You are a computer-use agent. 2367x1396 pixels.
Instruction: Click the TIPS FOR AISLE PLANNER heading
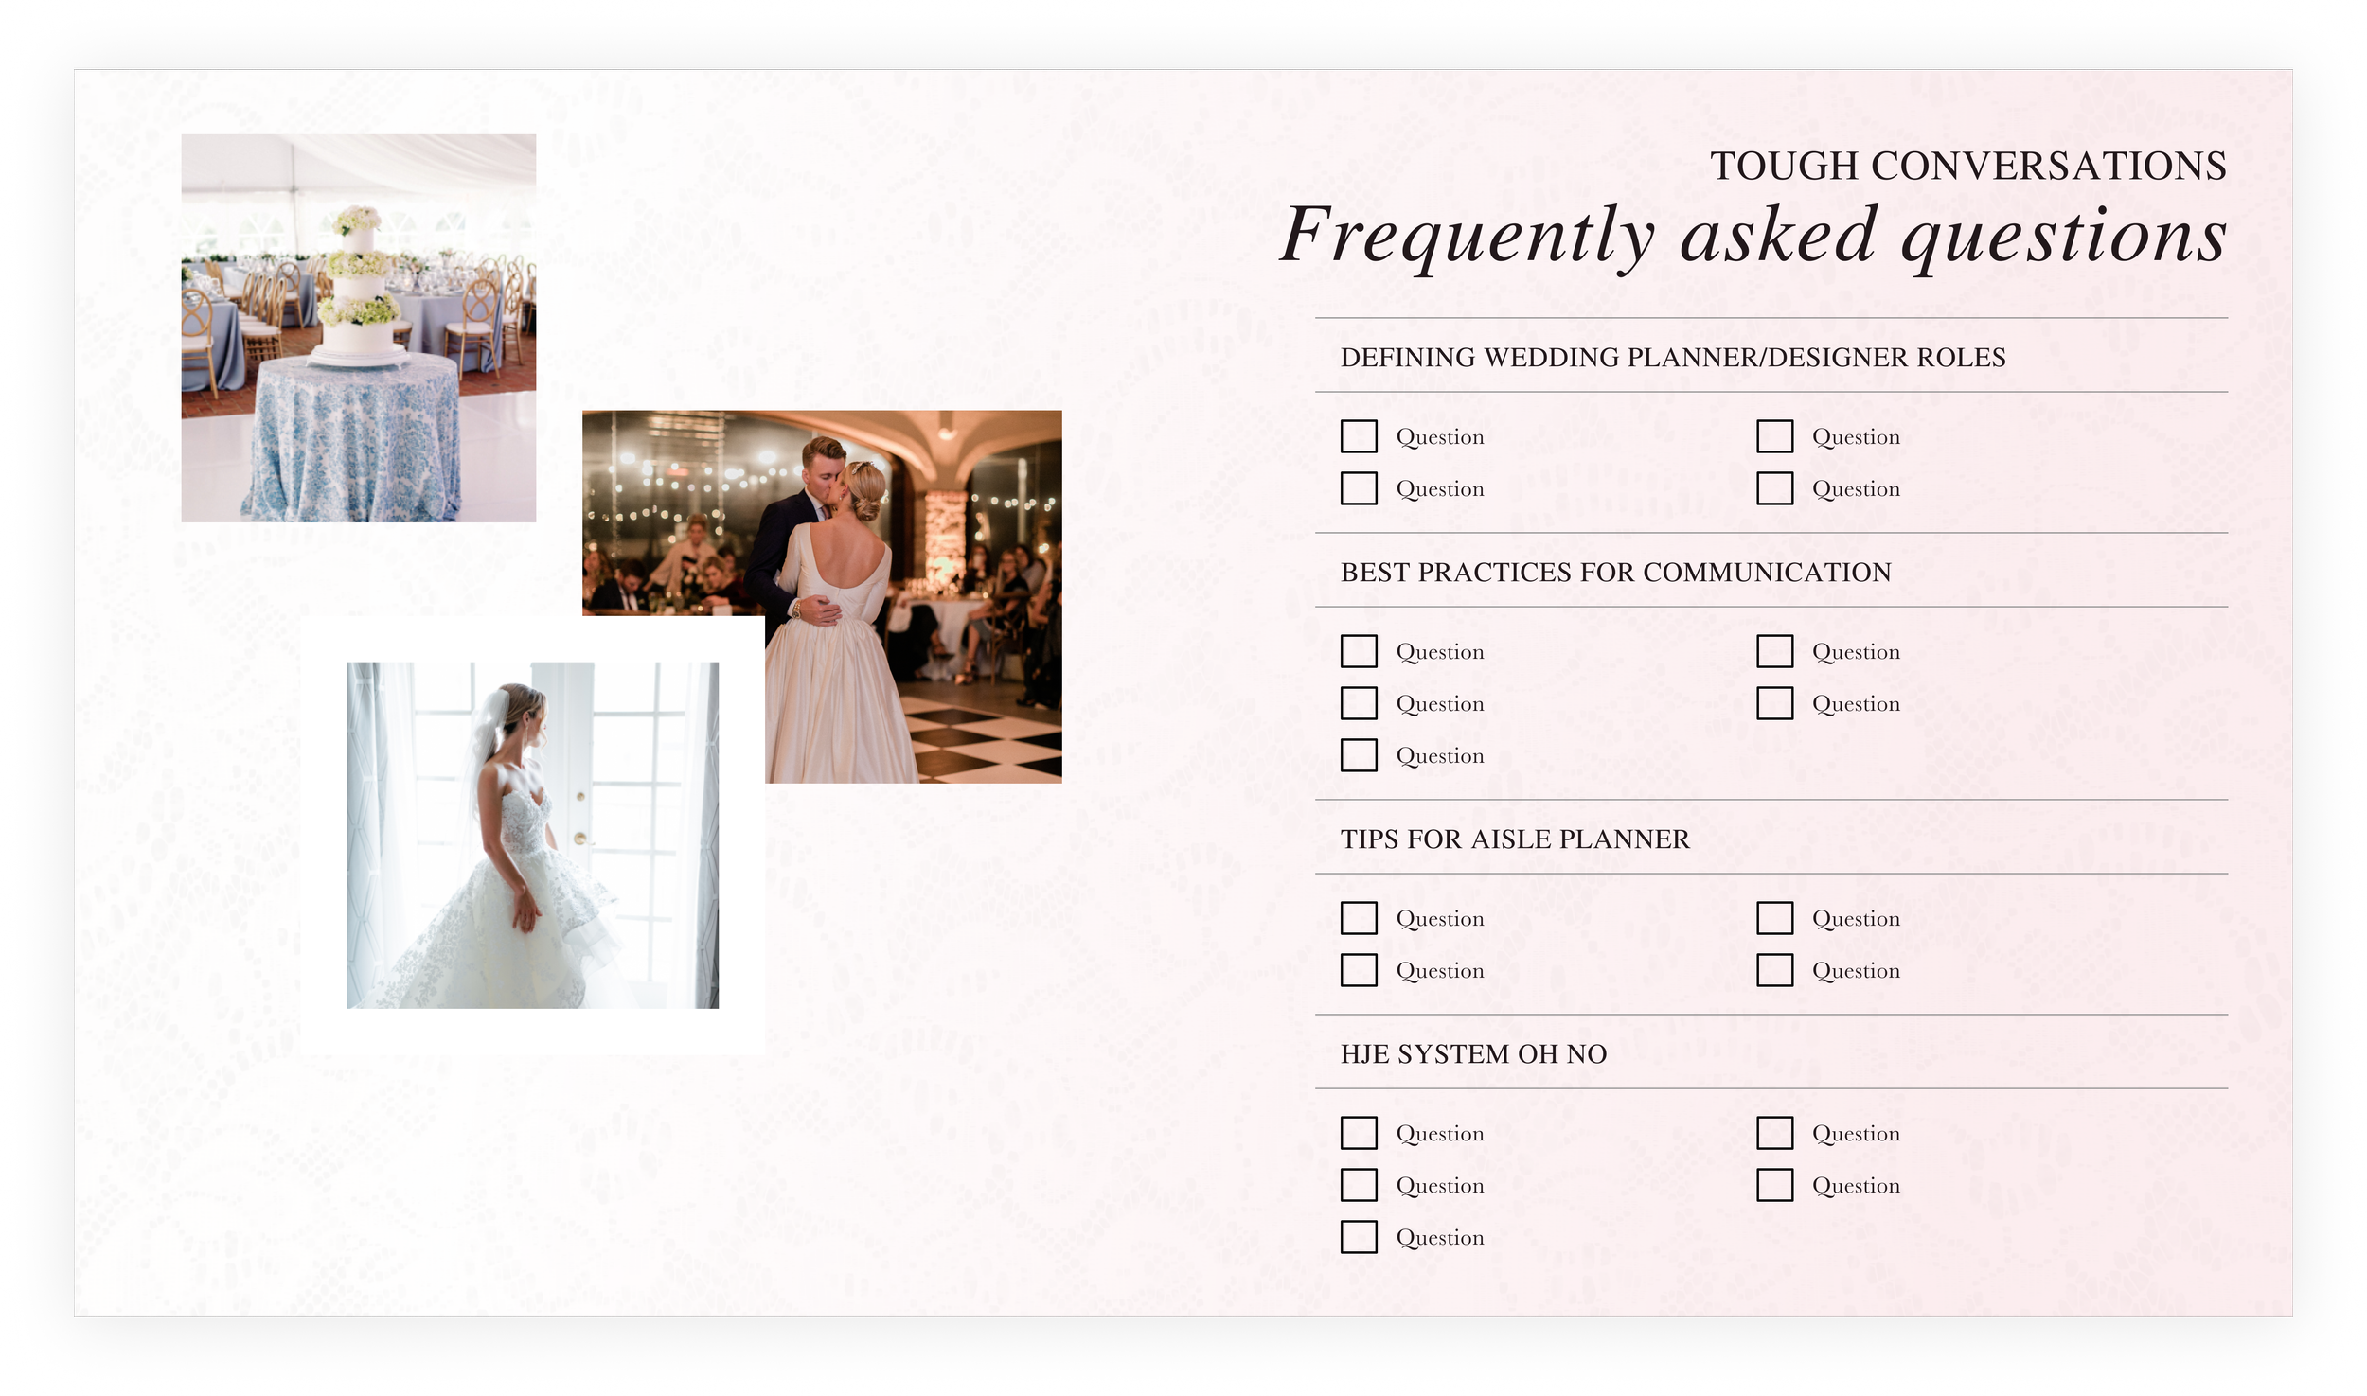pyautogui.click(x=1515, y=839)
